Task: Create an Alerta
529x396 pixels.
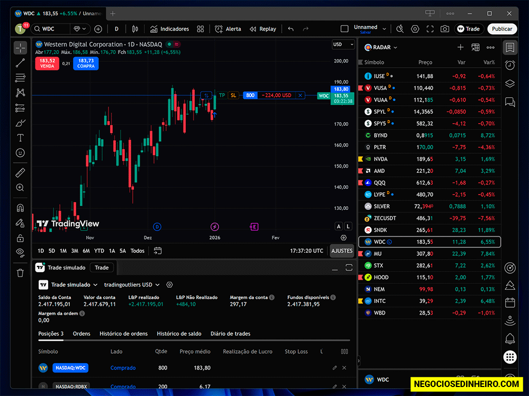Action: pyautogui.click(x=228, y=29)
